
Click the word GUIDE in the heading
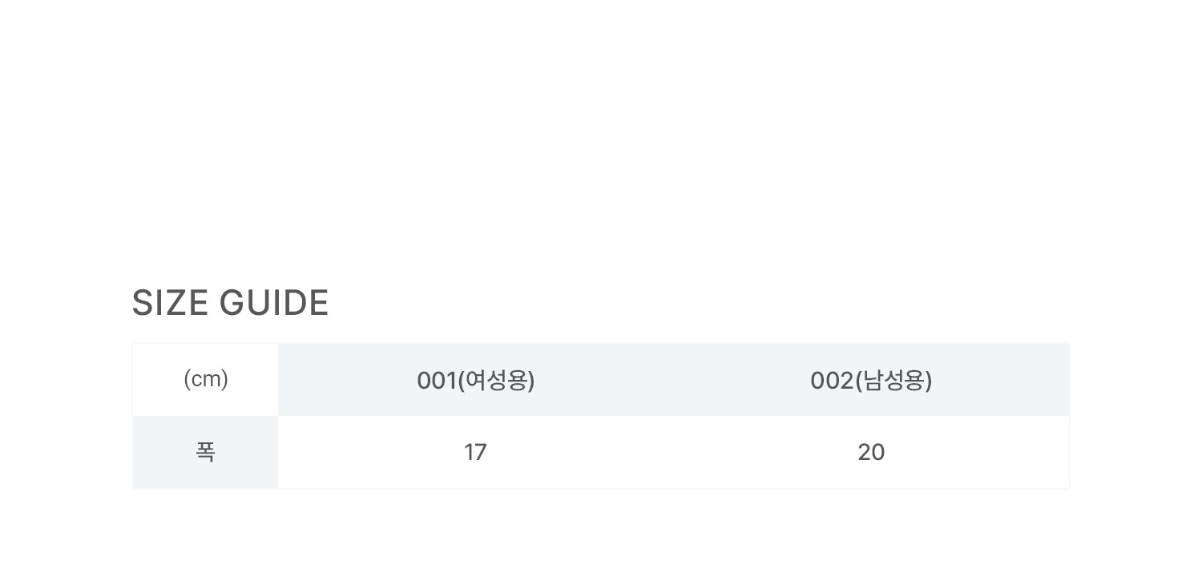[x=273, y=303]
